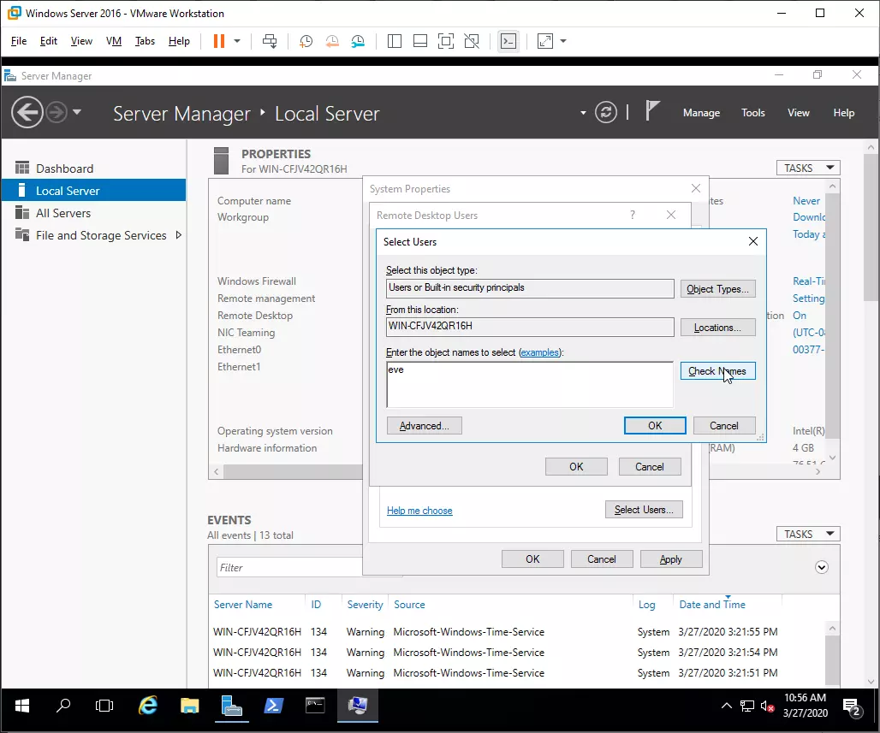
Task: Open VMware File menu
Action: coord(19,41)
